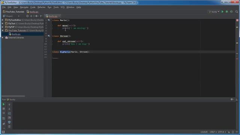
Task: Select YouTube_Tutorials in the project tree
Action: [17, 31]
